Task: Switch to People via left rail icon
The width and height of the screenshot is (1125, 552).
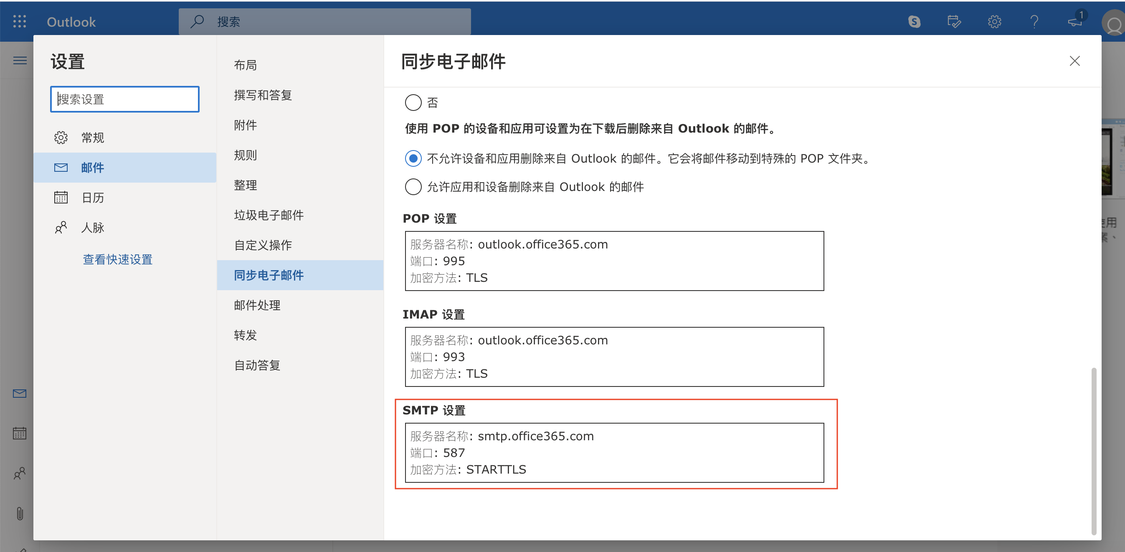Action: click(20, 473)
